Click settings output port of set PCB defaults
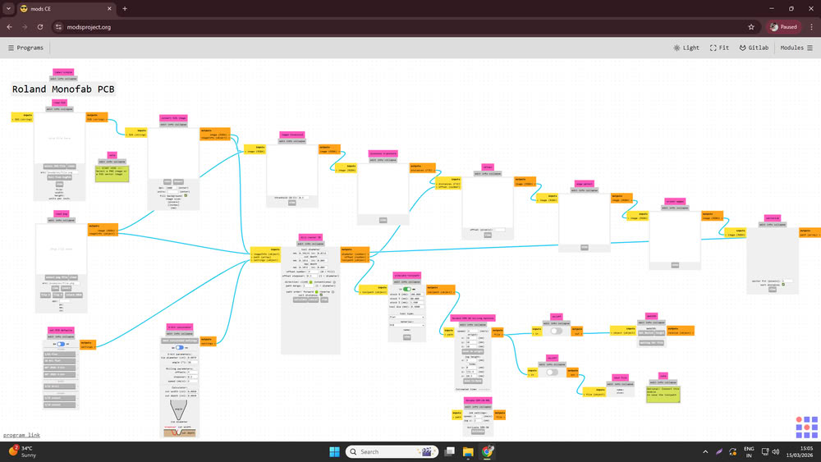 coord(88,345)
